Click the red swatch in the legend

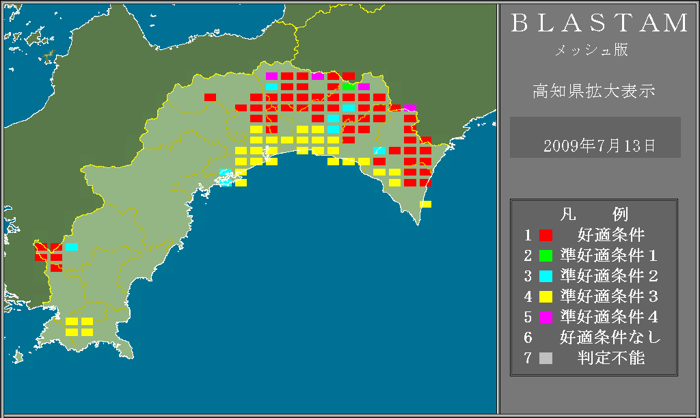click(546, 235)
